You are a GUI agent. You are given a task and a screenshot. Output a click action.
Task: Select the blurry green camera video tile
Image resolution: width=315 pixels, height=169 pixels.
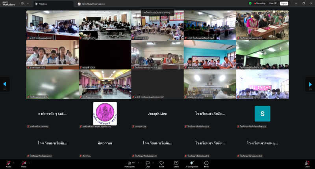52,84
